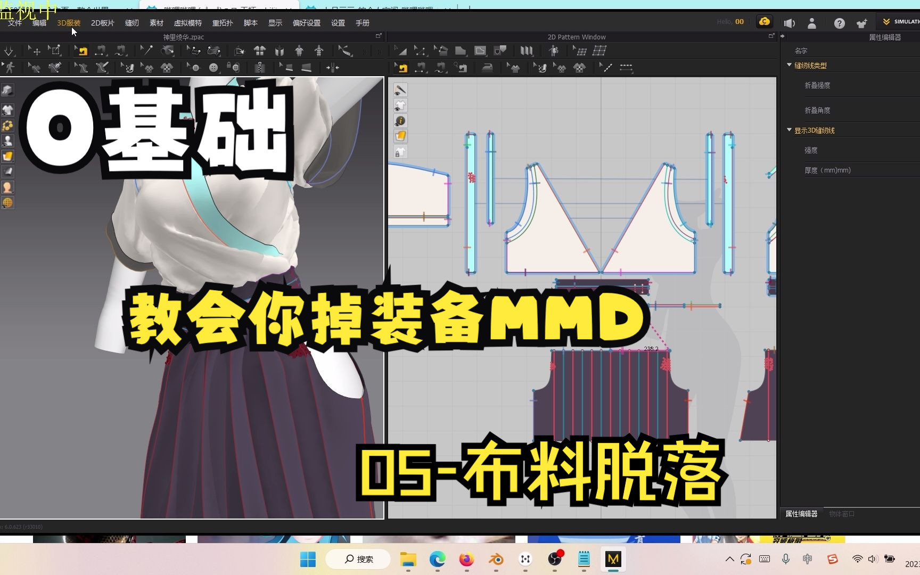Viewport: 920px width, 575px height.
Task: Select the Tack on Avatar tool
Action: [168, 51]
